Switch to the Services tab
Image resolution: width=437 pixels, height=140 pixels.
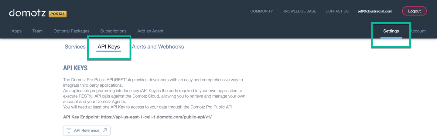coord(75,47)
